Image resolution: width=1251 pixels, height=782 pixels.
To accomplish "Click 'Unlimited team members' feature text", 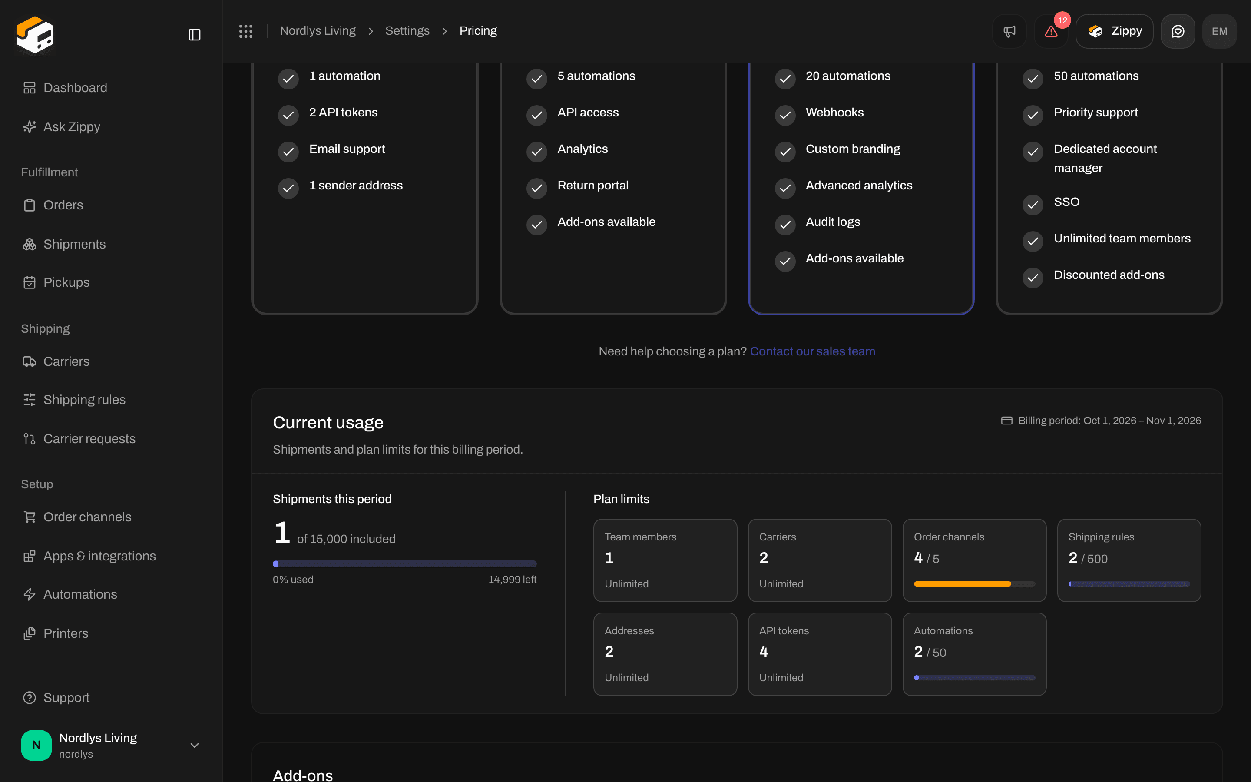I will (1122, 239).
